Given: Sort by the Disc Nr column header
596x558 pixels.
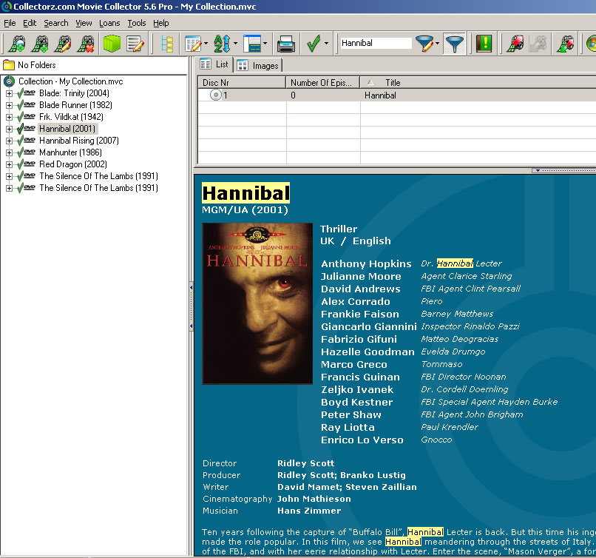Looking at the screenshot, I should click(242, 83).
